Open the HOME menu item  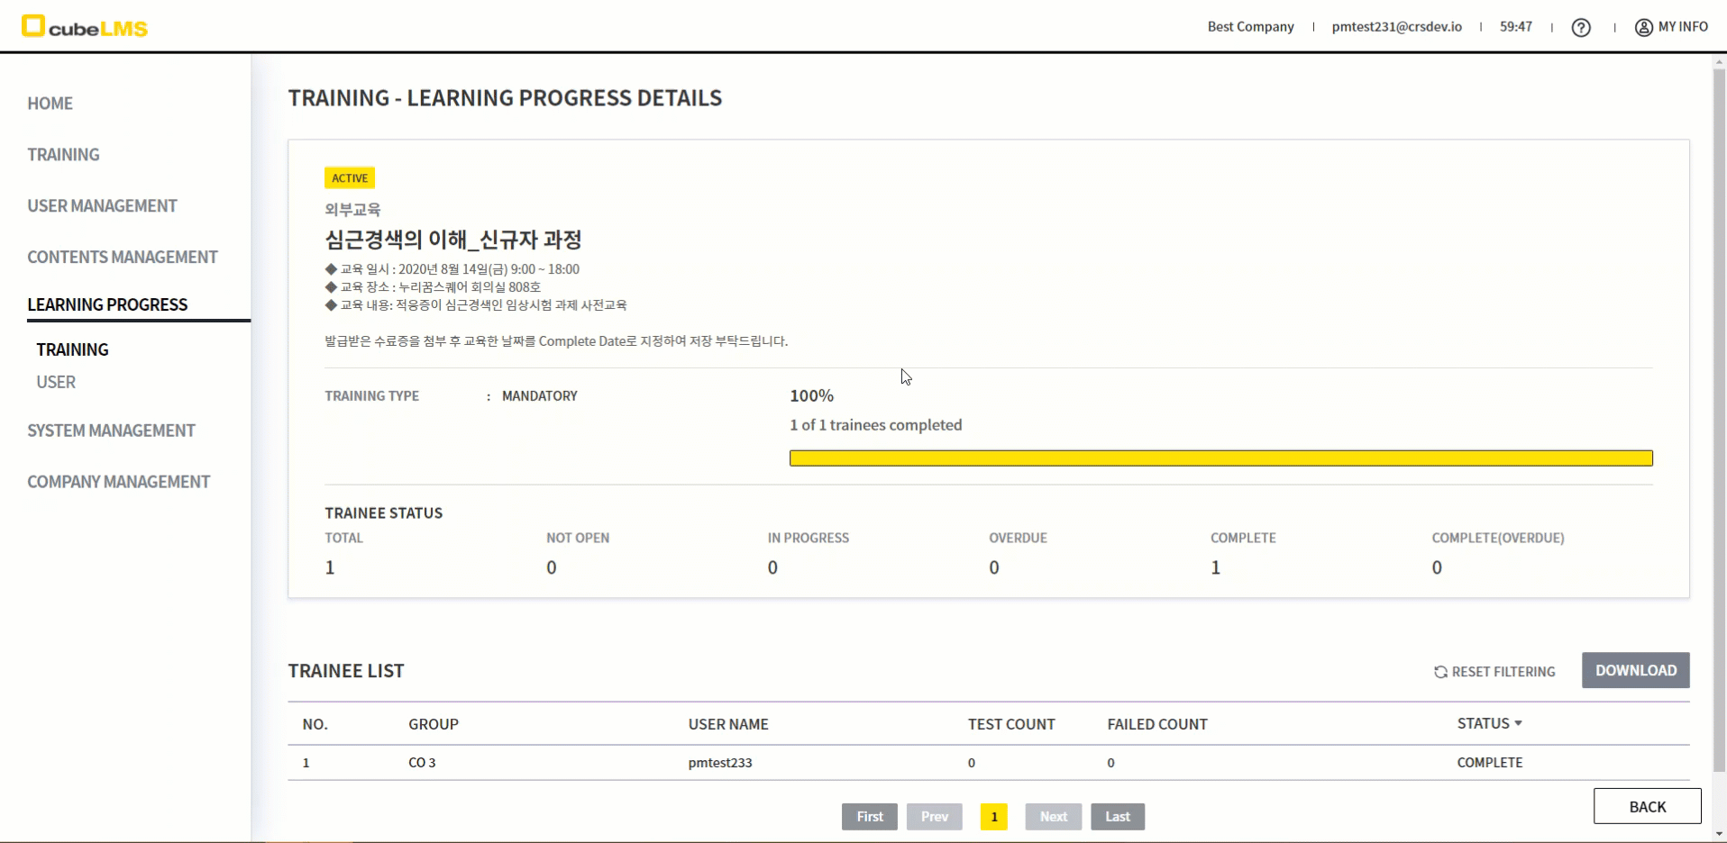(x=50, y=104)
